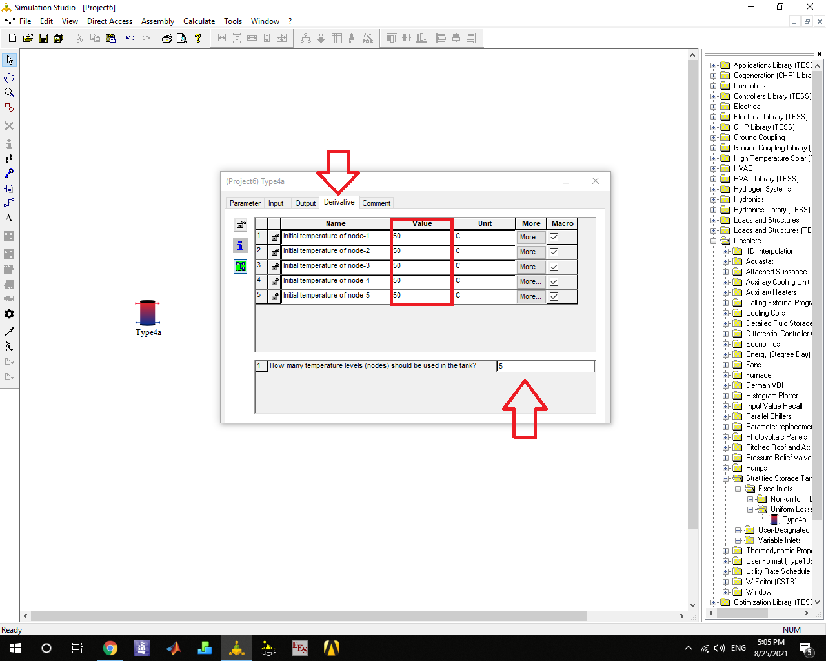Expand the Pumps folder
Image resolution: width=826 pixels, height=661 pixels.
pos(726,468)
